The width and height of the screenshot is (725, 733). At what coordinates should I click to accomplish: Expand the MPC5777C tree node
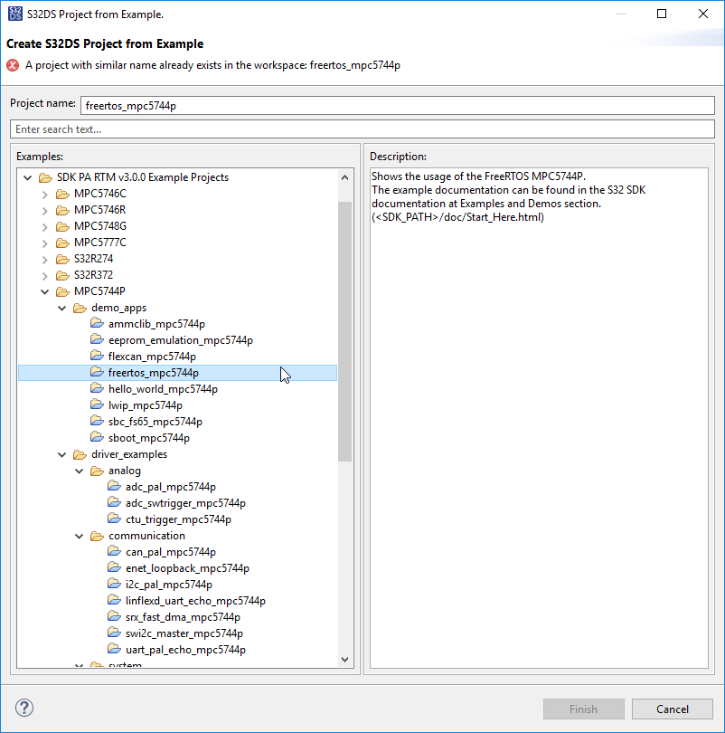[x=45, y=243]
